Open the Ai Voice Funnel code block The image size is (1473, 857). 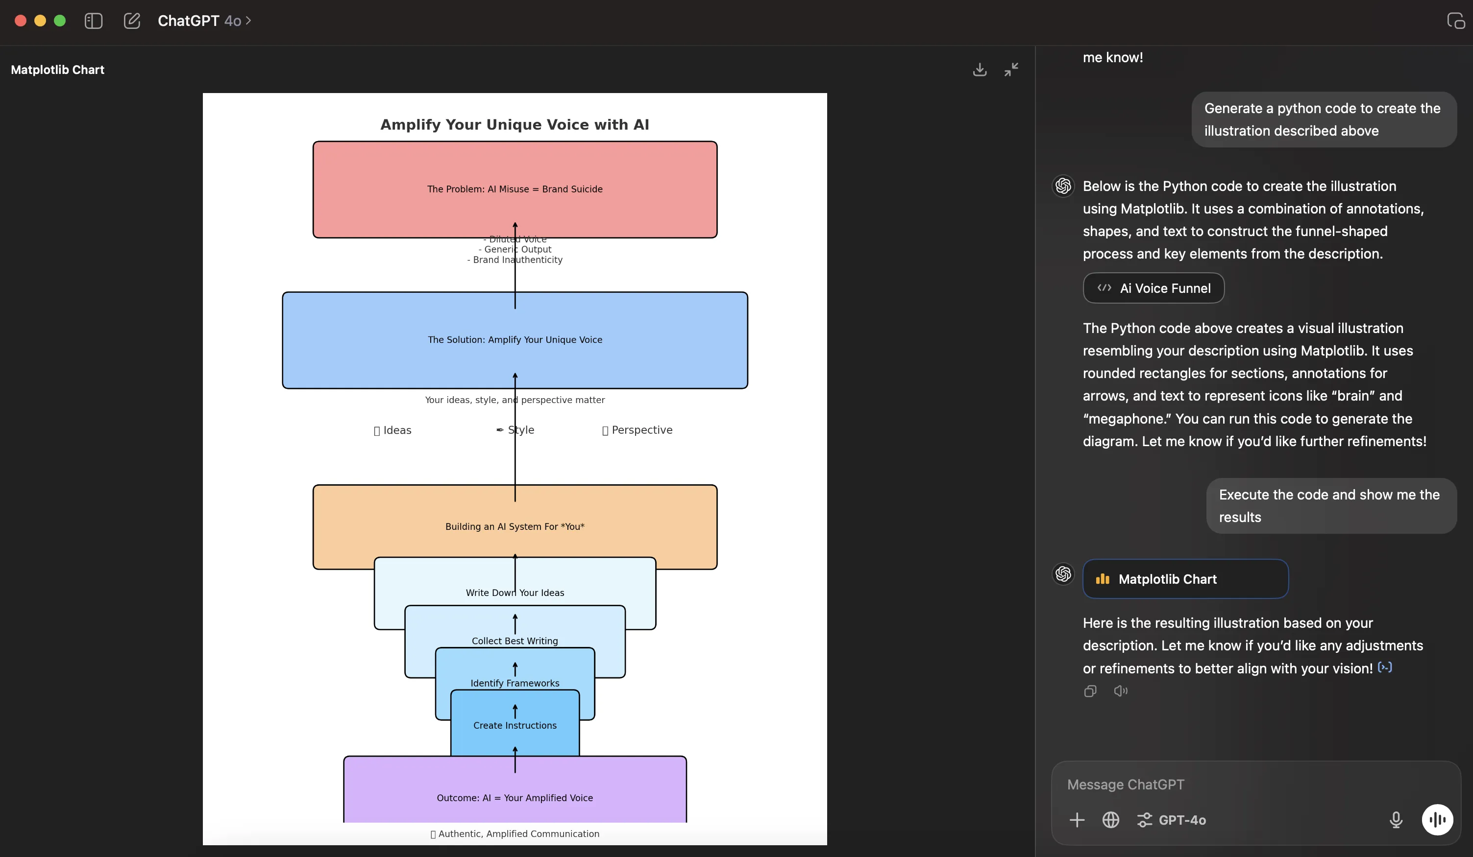pyautogui.click(x=1154, y=288)
